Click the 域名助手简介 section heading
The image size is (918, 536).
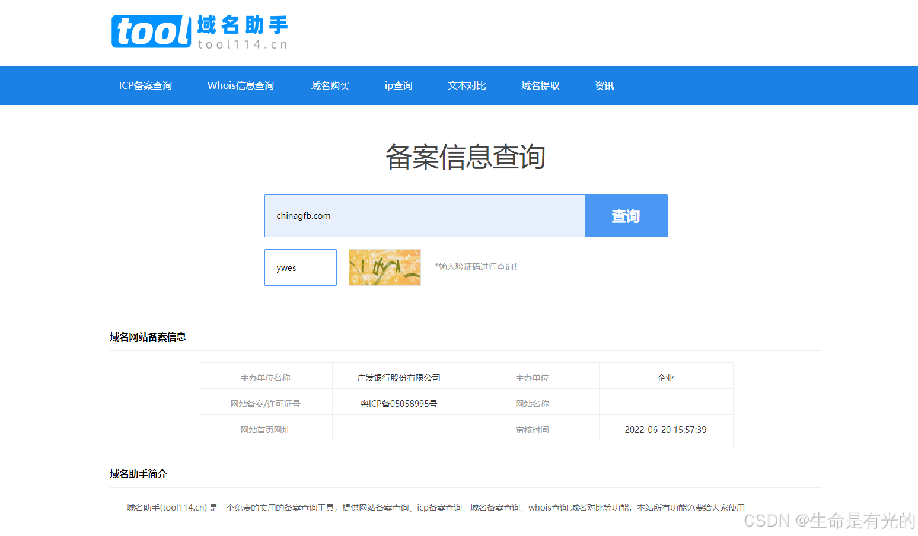[138, 474]
